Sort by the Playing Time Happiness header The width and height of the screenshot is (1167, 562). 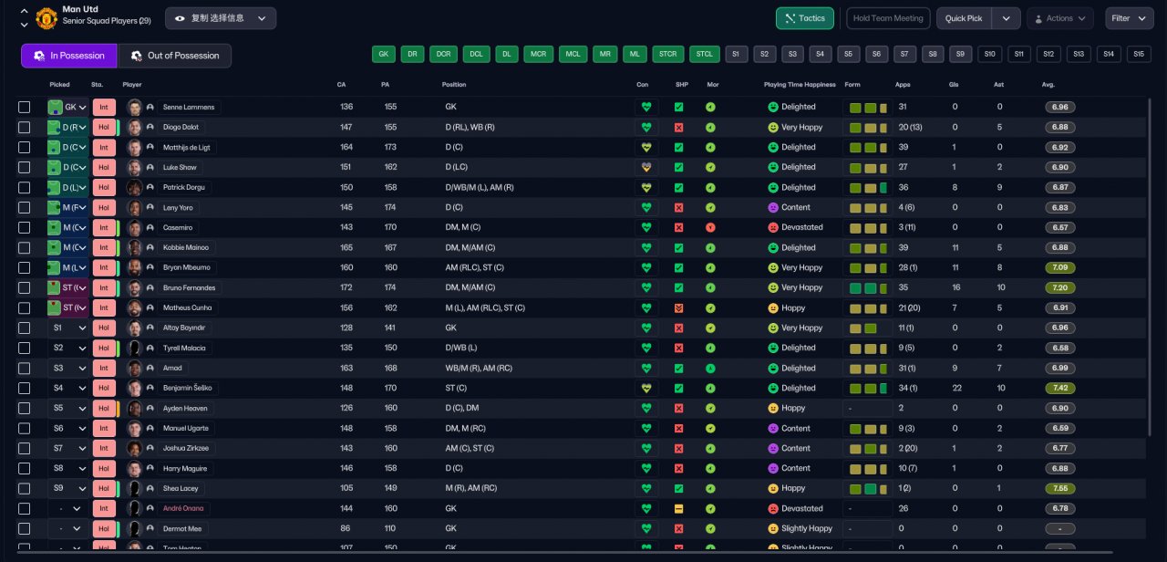(800, 84)
